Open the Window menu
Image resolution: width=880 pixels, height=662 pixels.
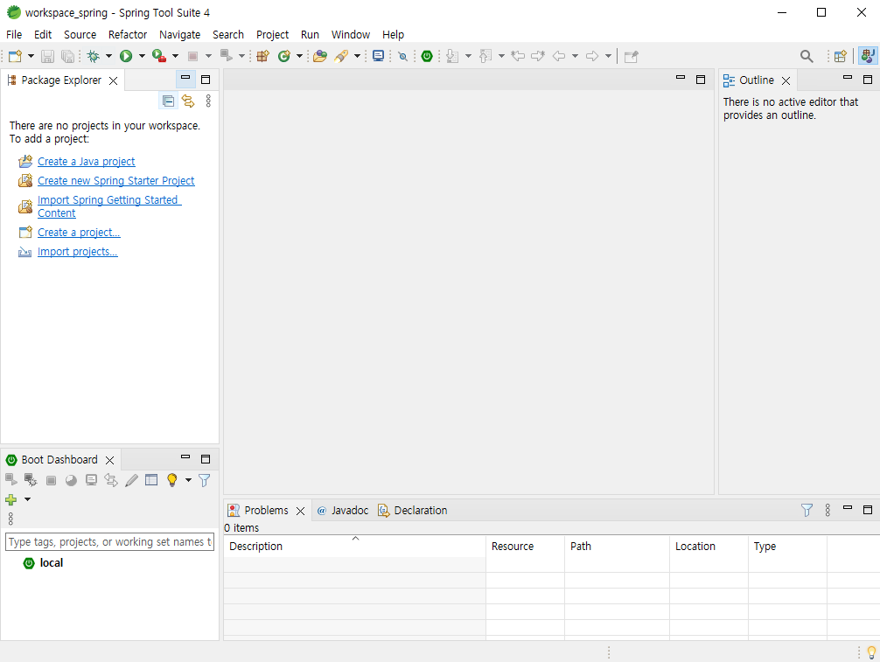click(350, 34)
